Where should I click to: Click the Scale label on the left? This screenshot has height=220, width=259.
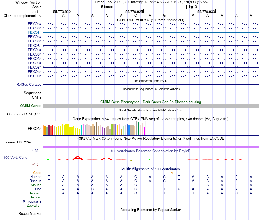pyautogui.click(x=37, y=7)
